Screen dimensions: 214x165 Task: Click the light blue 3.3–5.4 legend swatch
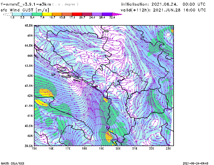point(27,14)
